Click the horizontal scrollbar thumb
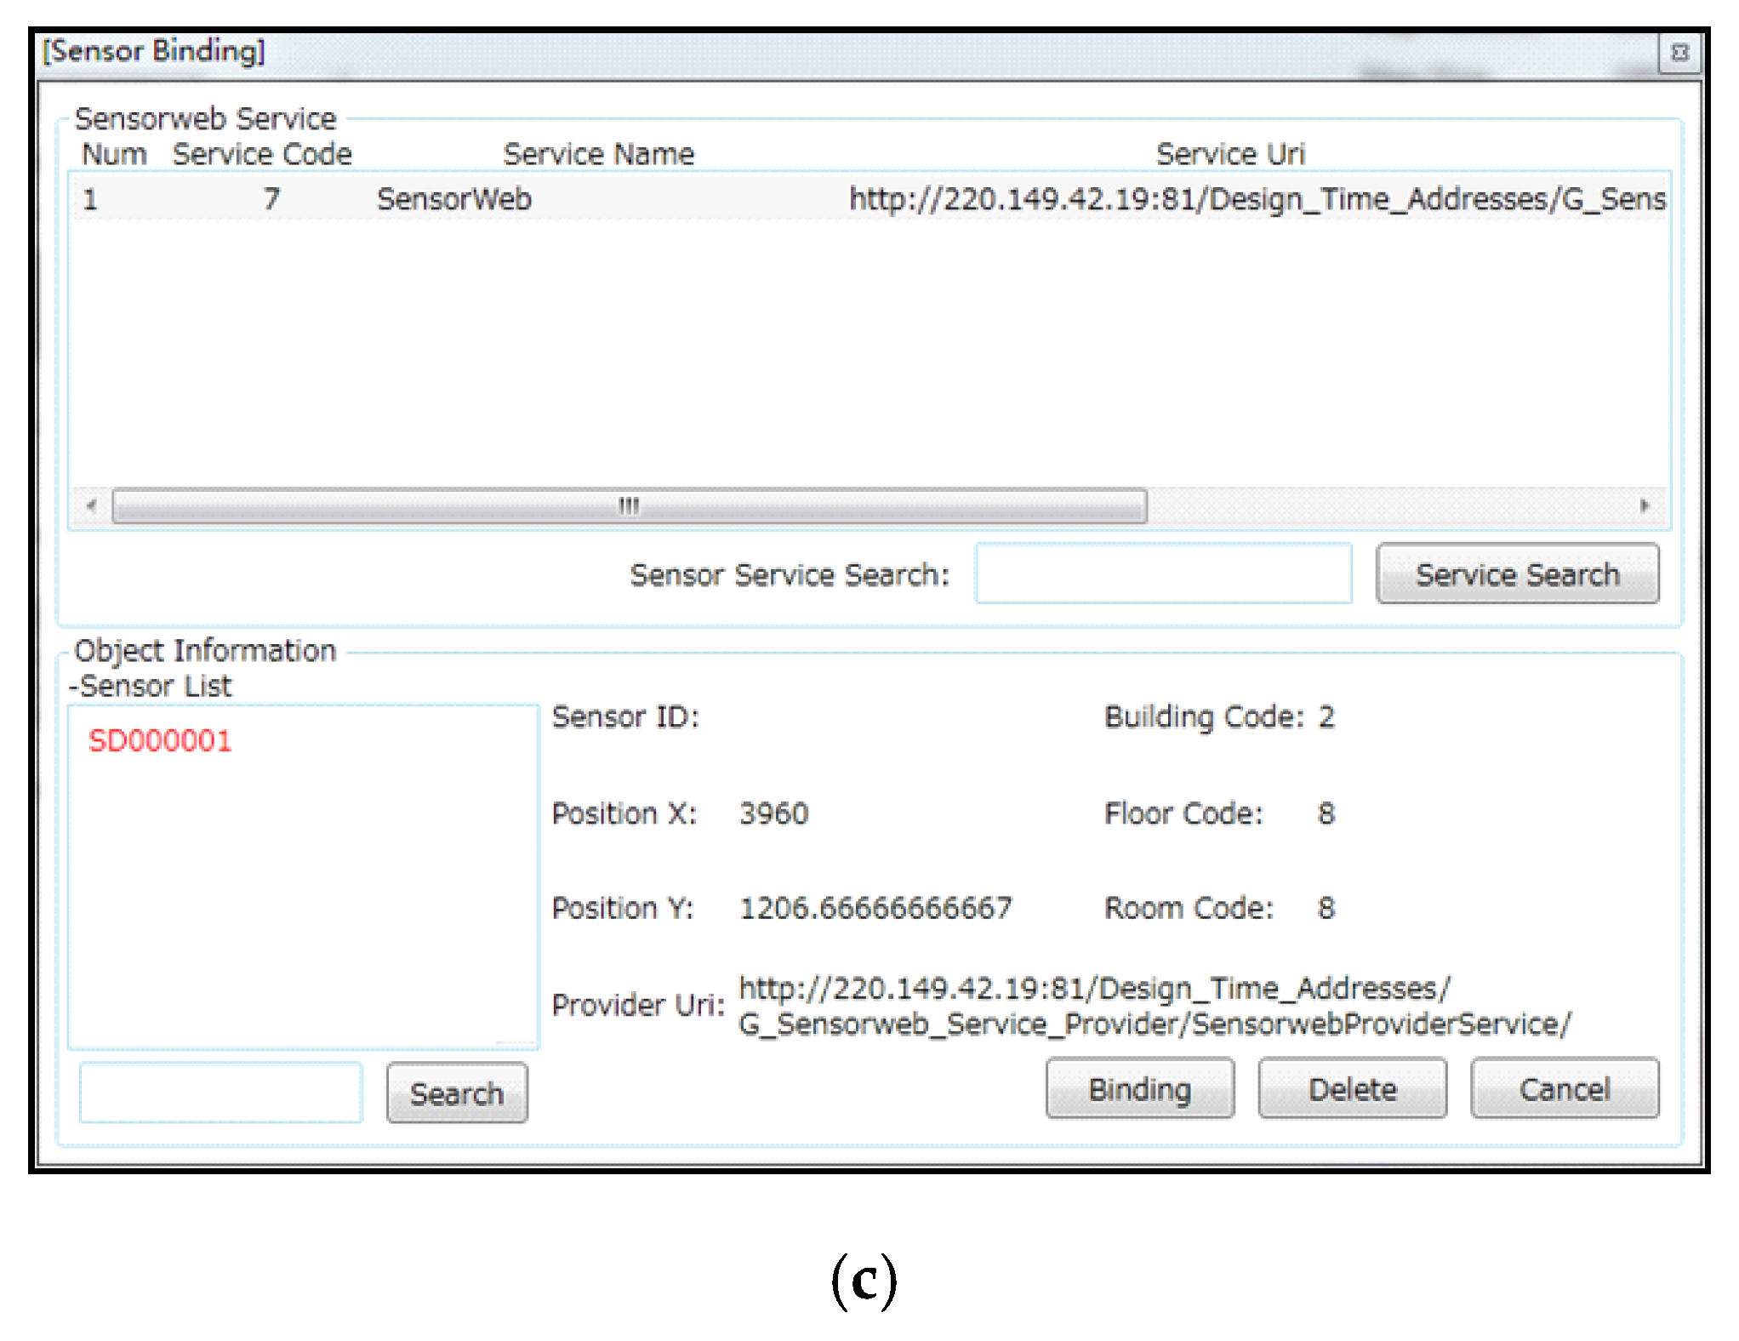 [628, 506]
